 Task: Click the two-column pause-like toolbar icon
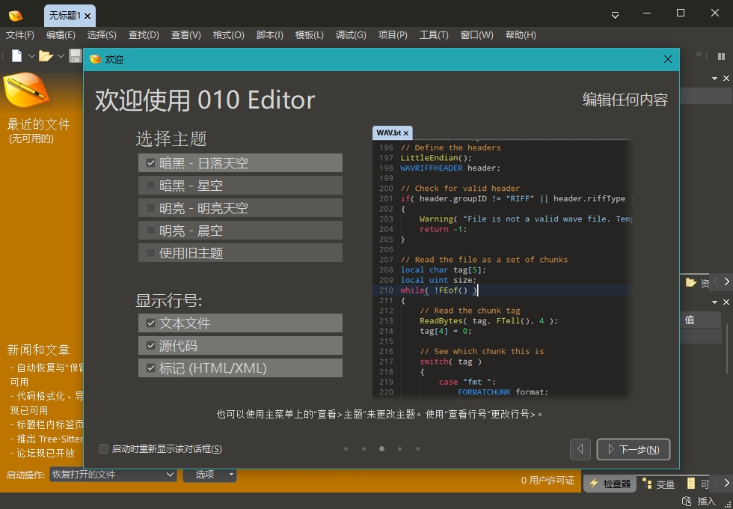point(721,56)
